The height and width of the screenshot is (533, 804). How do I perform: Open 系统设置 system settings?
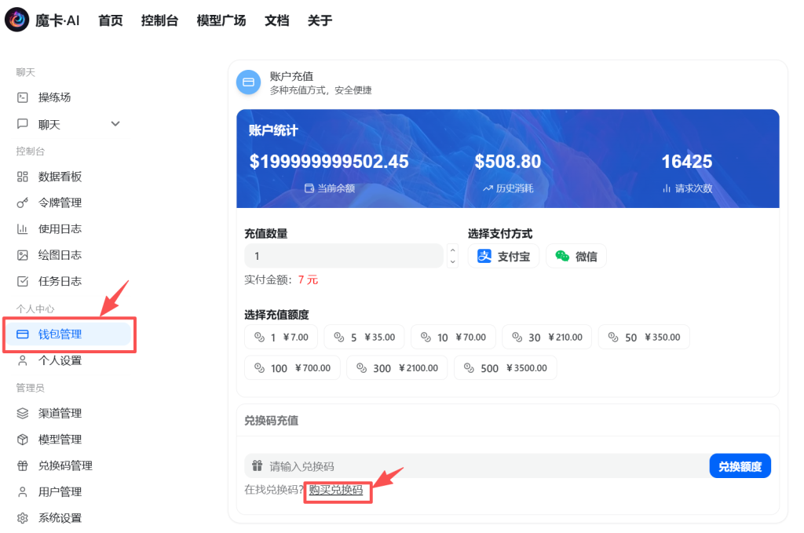(x=60, y=518)
